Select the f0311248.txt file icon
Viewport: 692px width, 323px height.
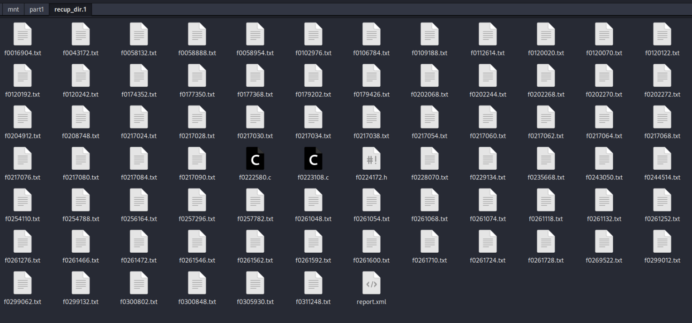point(313,283)
